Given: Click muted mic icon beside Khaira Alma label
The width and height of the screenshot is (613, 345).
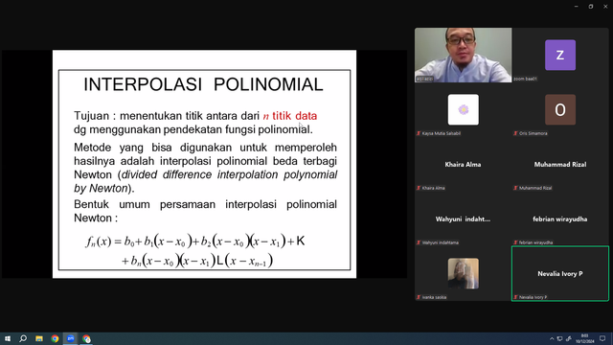Looking at the screenshot, I should [419, 188].
